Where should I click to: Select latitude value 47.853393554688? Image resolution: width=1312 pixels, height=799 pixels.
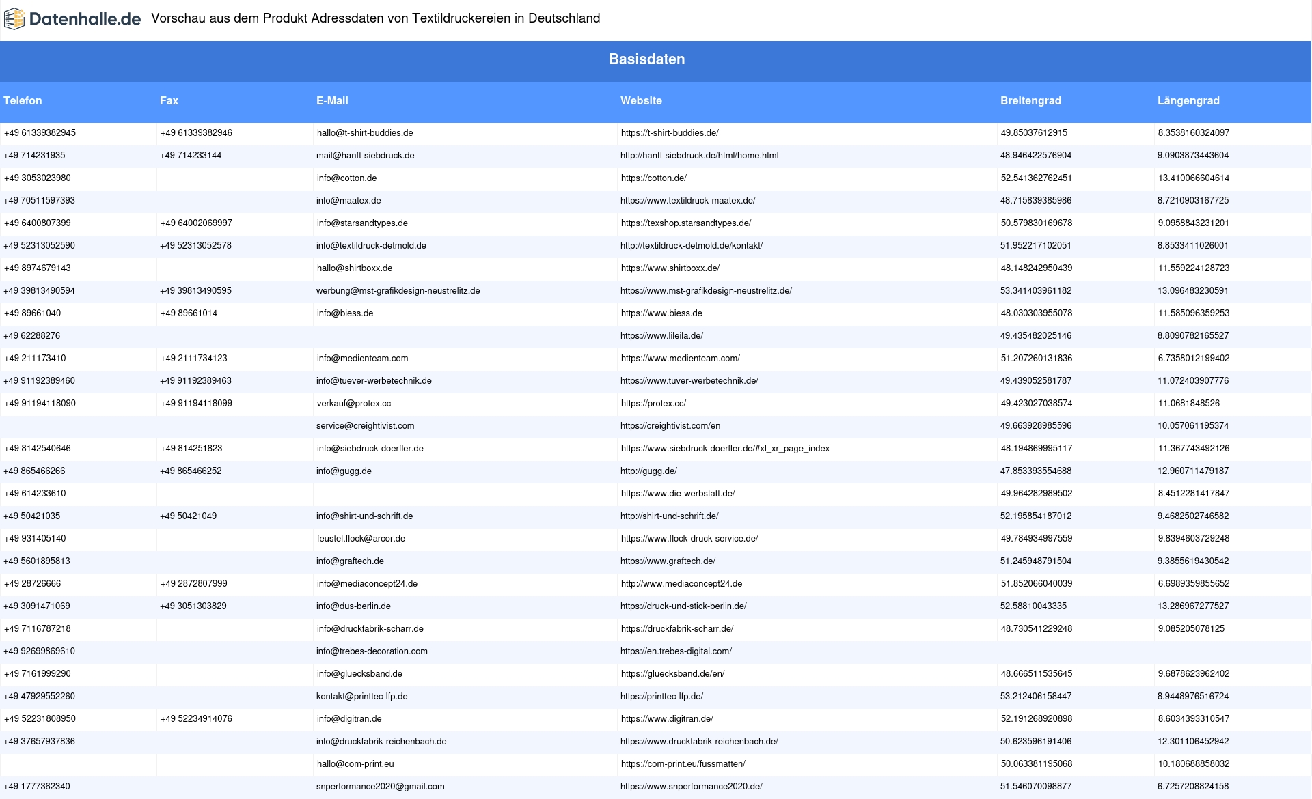click(1035, 471)
